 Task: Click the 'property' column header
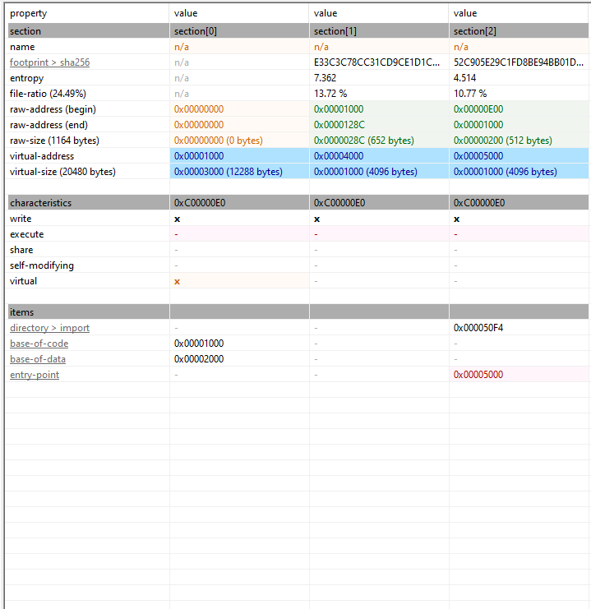click(x=28, y=13)
